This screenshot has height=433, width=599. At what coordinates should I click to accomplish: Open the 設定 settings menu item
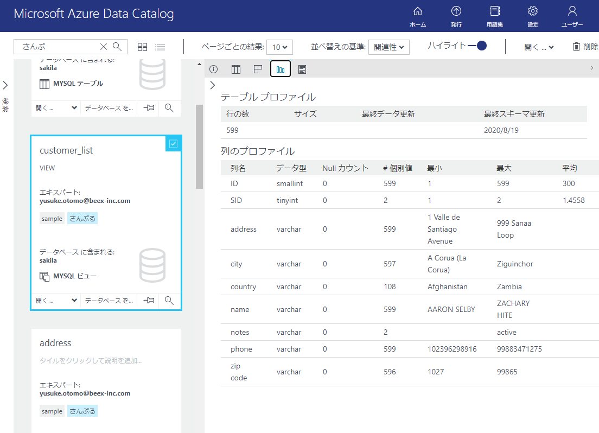click(x=532, y=16)
